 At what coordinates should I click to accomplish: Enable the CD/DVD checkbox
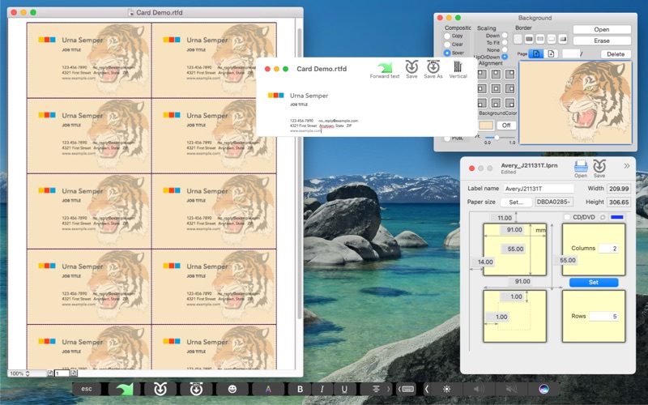click(x=567, y=217)
